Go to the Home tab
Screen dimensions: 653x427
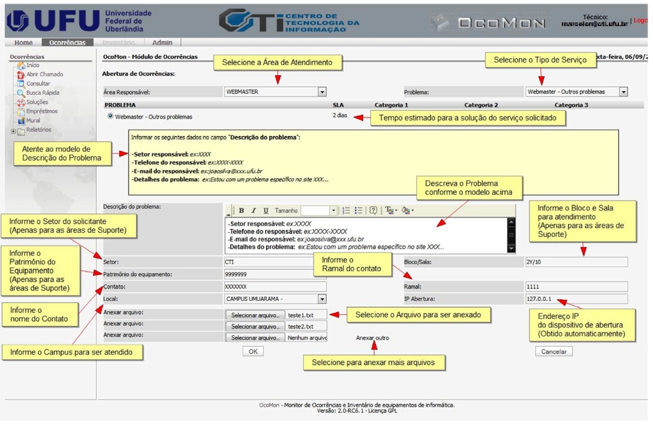(x=24, y=43)
